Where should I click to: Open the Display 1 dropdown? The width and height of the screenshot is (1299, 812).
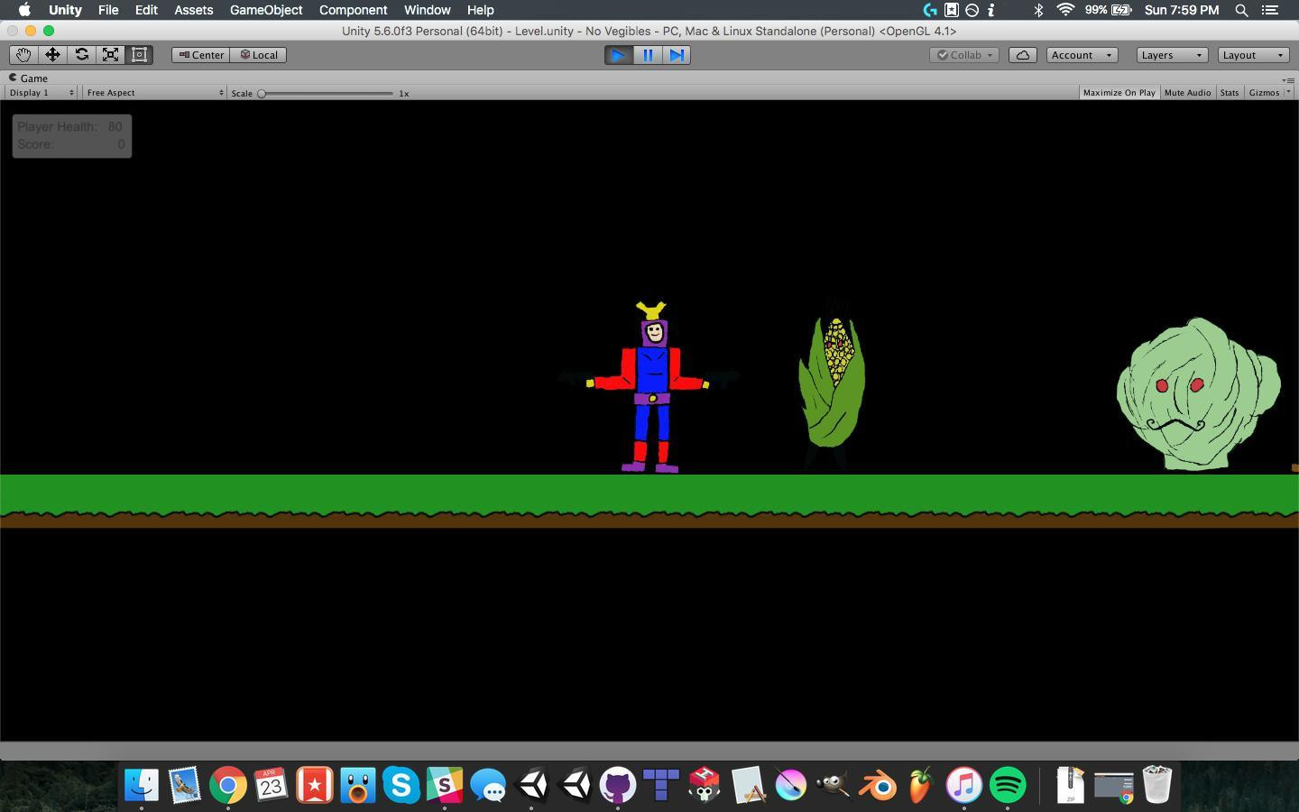pos(41,93)
